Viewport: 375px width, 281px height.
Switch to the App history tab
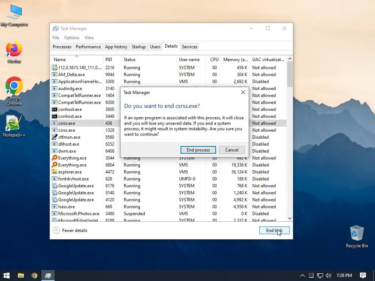(116, 46)
